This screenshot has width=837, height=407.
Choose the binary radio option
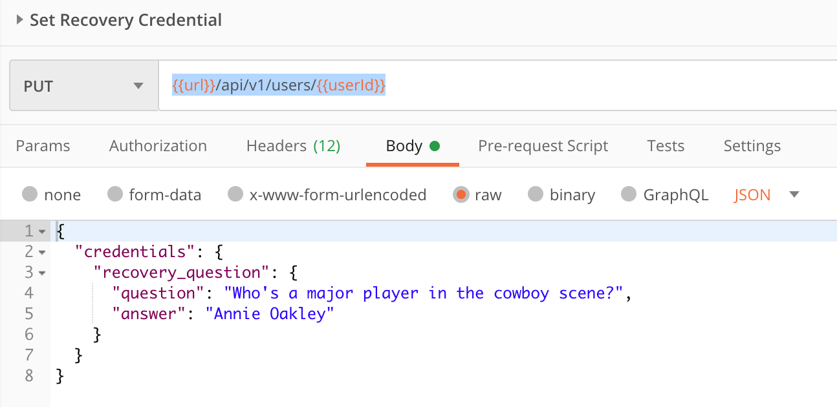click(536, 194)
